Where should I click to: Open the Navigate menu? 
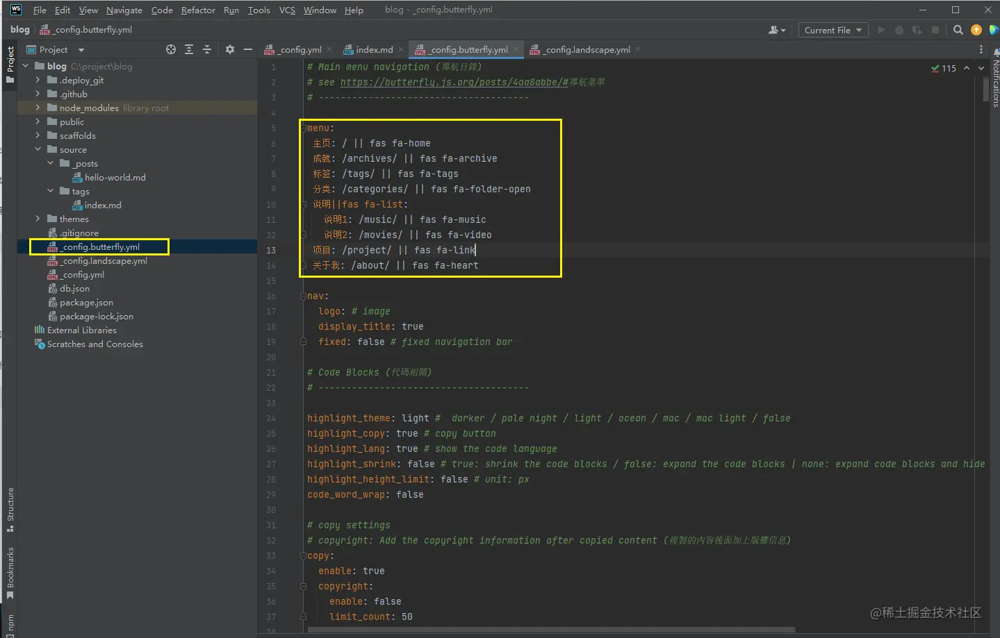click(x=124, y=10)
